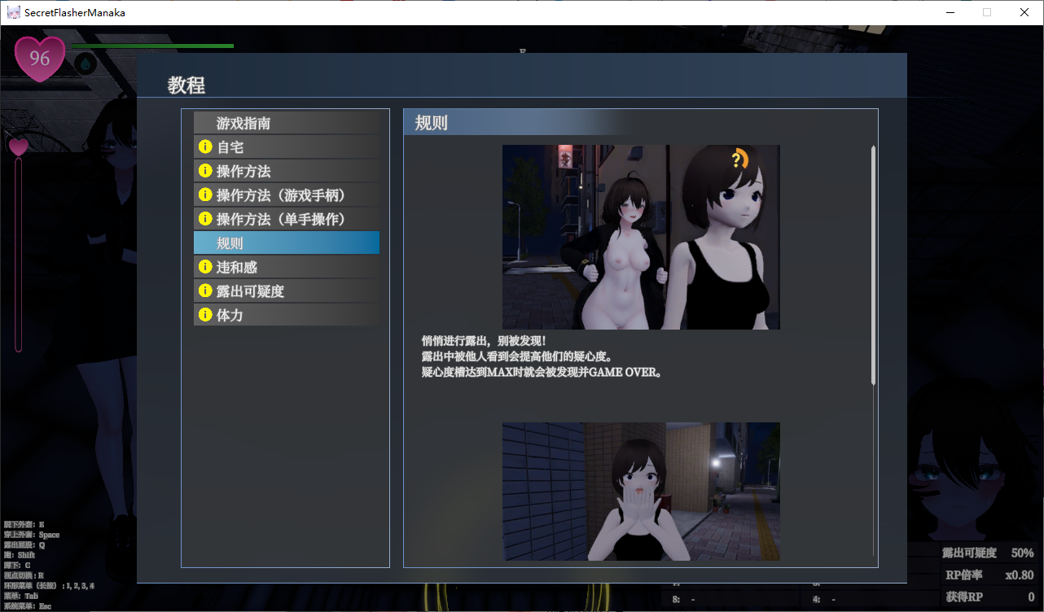The image size is (1044, 612).
Task: Click the info icon beside 体力
Action: point(205,315)
